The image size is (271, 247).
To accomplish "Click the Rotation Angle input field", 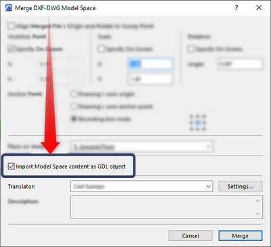I will [240, 64].
